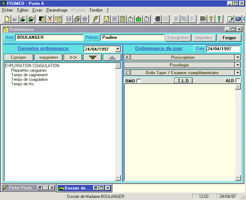This screenshot has height=200, width=246.
Task: Click the blue keyboard toolbar icon
Action: (238, 19)
